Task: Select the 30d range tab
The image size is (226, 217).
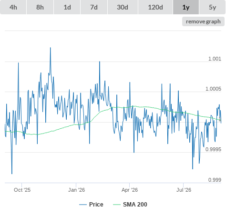Action: (x=123, y=7)
